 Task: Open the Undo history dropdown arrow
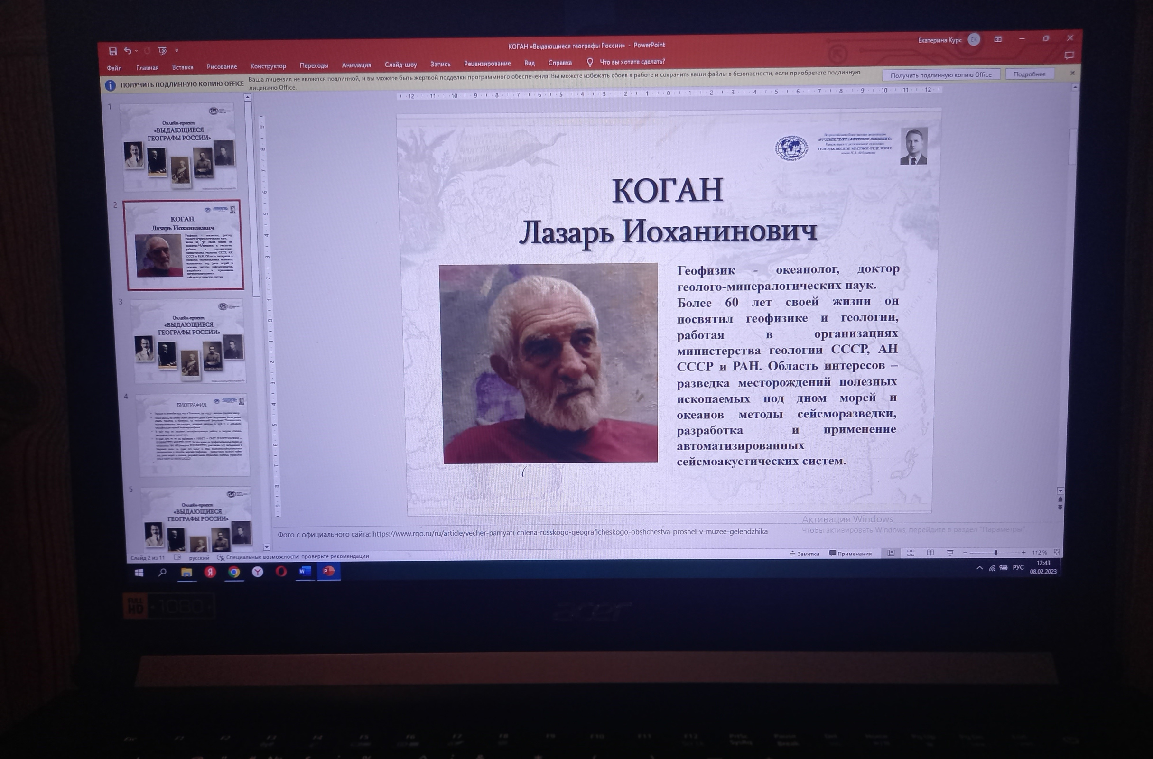pos(137,51)
